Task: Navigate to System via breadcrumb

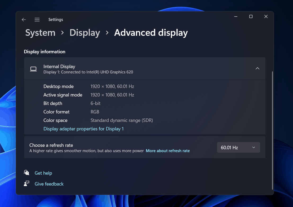Action: coord(40,32)
